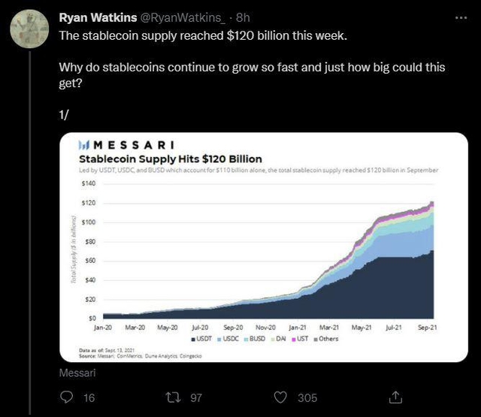This screenshot has width=481, height=417.
Task: Click the reply speech bubble icon
Action: click(65, 397)
